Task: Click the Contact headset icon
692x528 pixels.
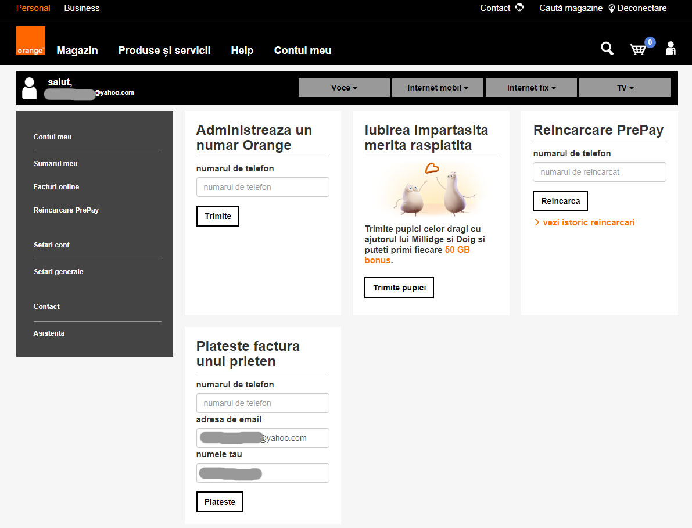Action: 519,8
